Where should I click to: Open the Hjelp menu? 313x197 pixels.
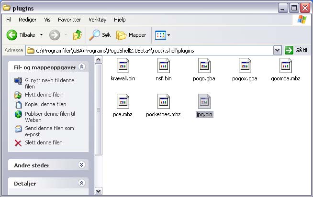[x=120, y=20]
